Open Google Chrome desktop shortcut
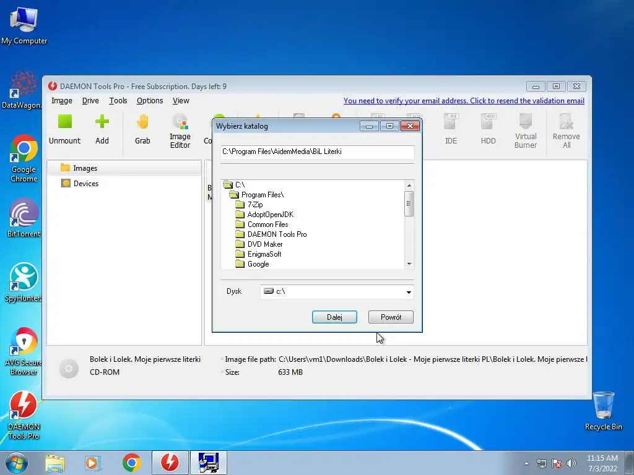The width and height of the screenshot is (634, 475). [24, 158]
